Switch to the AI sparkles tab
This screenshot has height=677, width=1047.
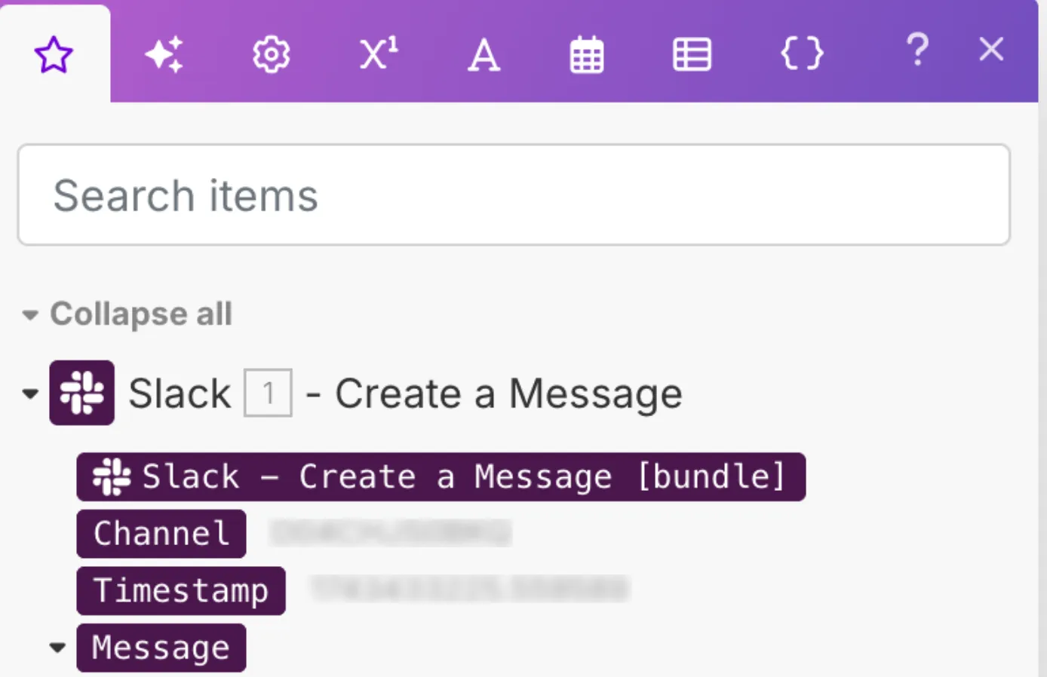(x=164, y=54)
